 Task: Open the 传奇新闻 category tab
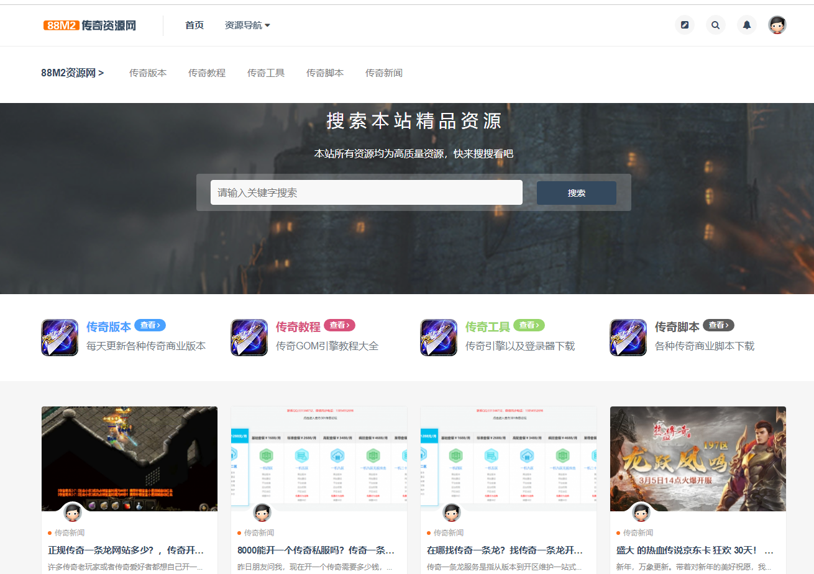pos(384,73)
